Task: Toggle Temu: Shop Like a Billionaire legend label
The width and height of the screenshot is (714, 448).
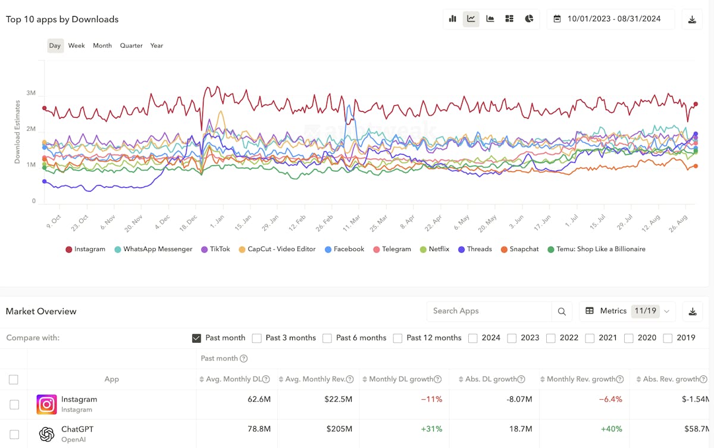Action: click(x=601, y=249)
